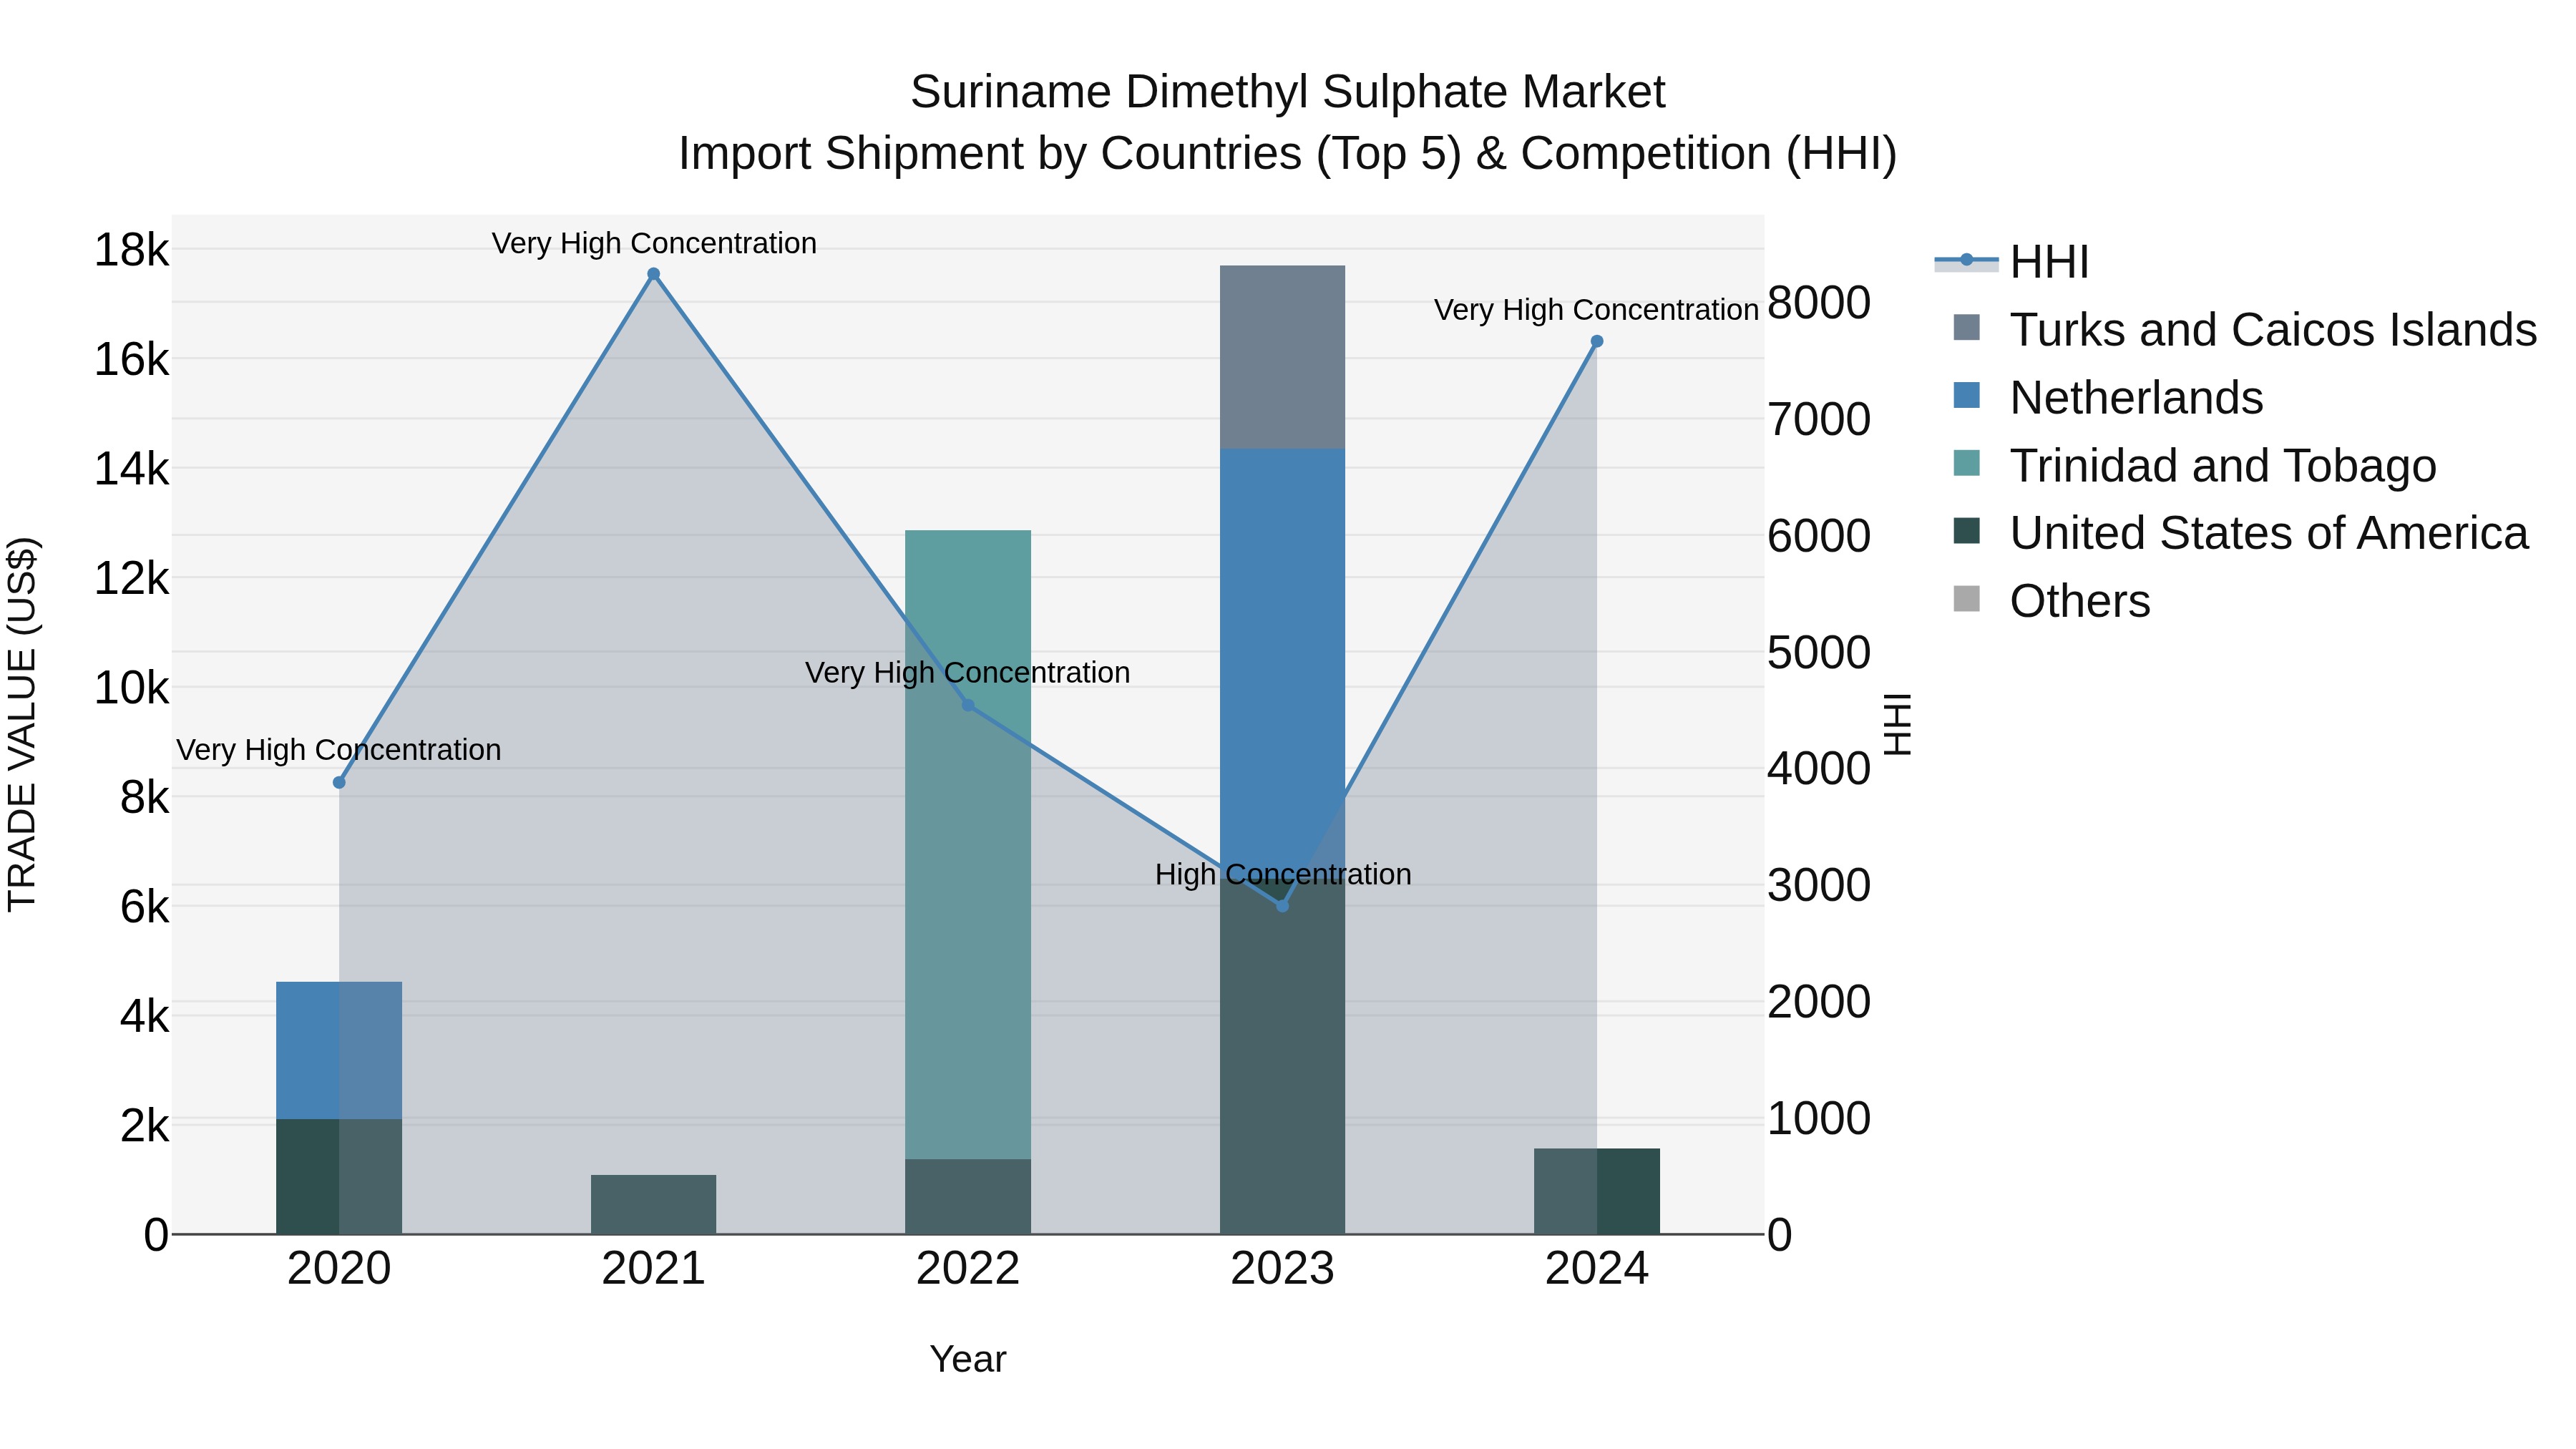Viewport: 2576px width, 1449px height.
Task: Click the 'Year' x-axis title
Action: coord(968,1359)
